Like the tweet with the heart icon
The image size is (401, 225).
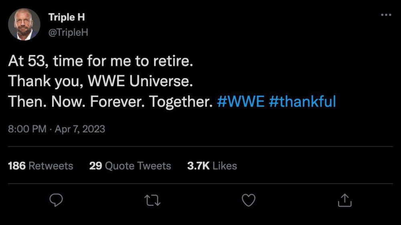(x=249, y=200)
